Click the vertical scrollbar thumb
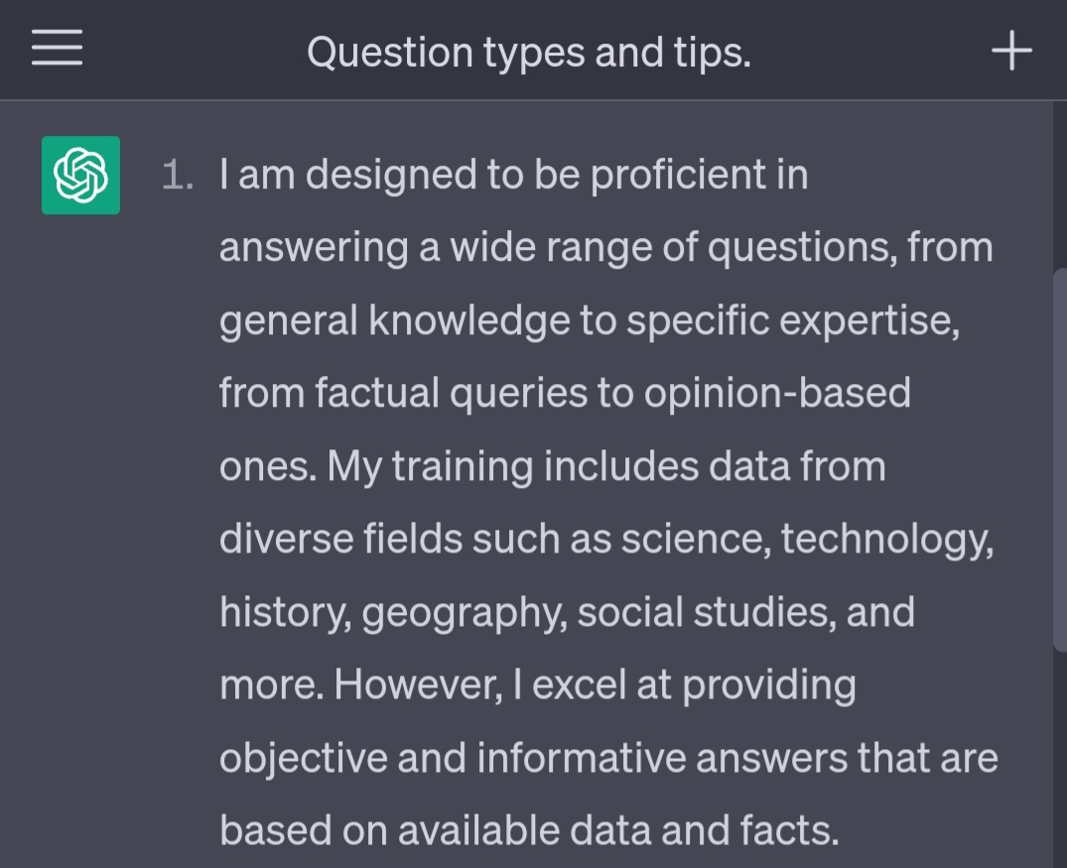Screen dimensions: 1067x868 (x=1059, y=460)
